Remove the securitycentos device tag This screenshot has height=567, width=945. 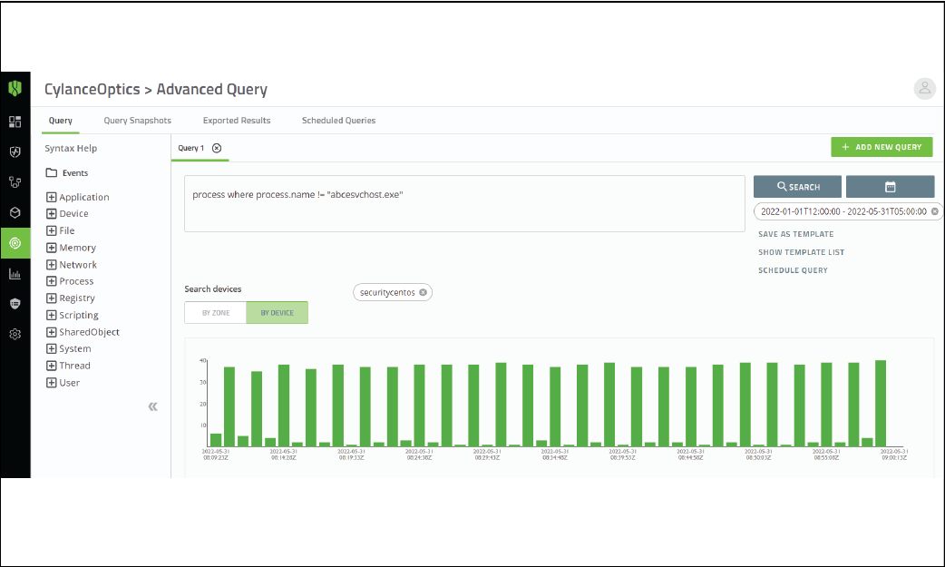coord(424,292)
